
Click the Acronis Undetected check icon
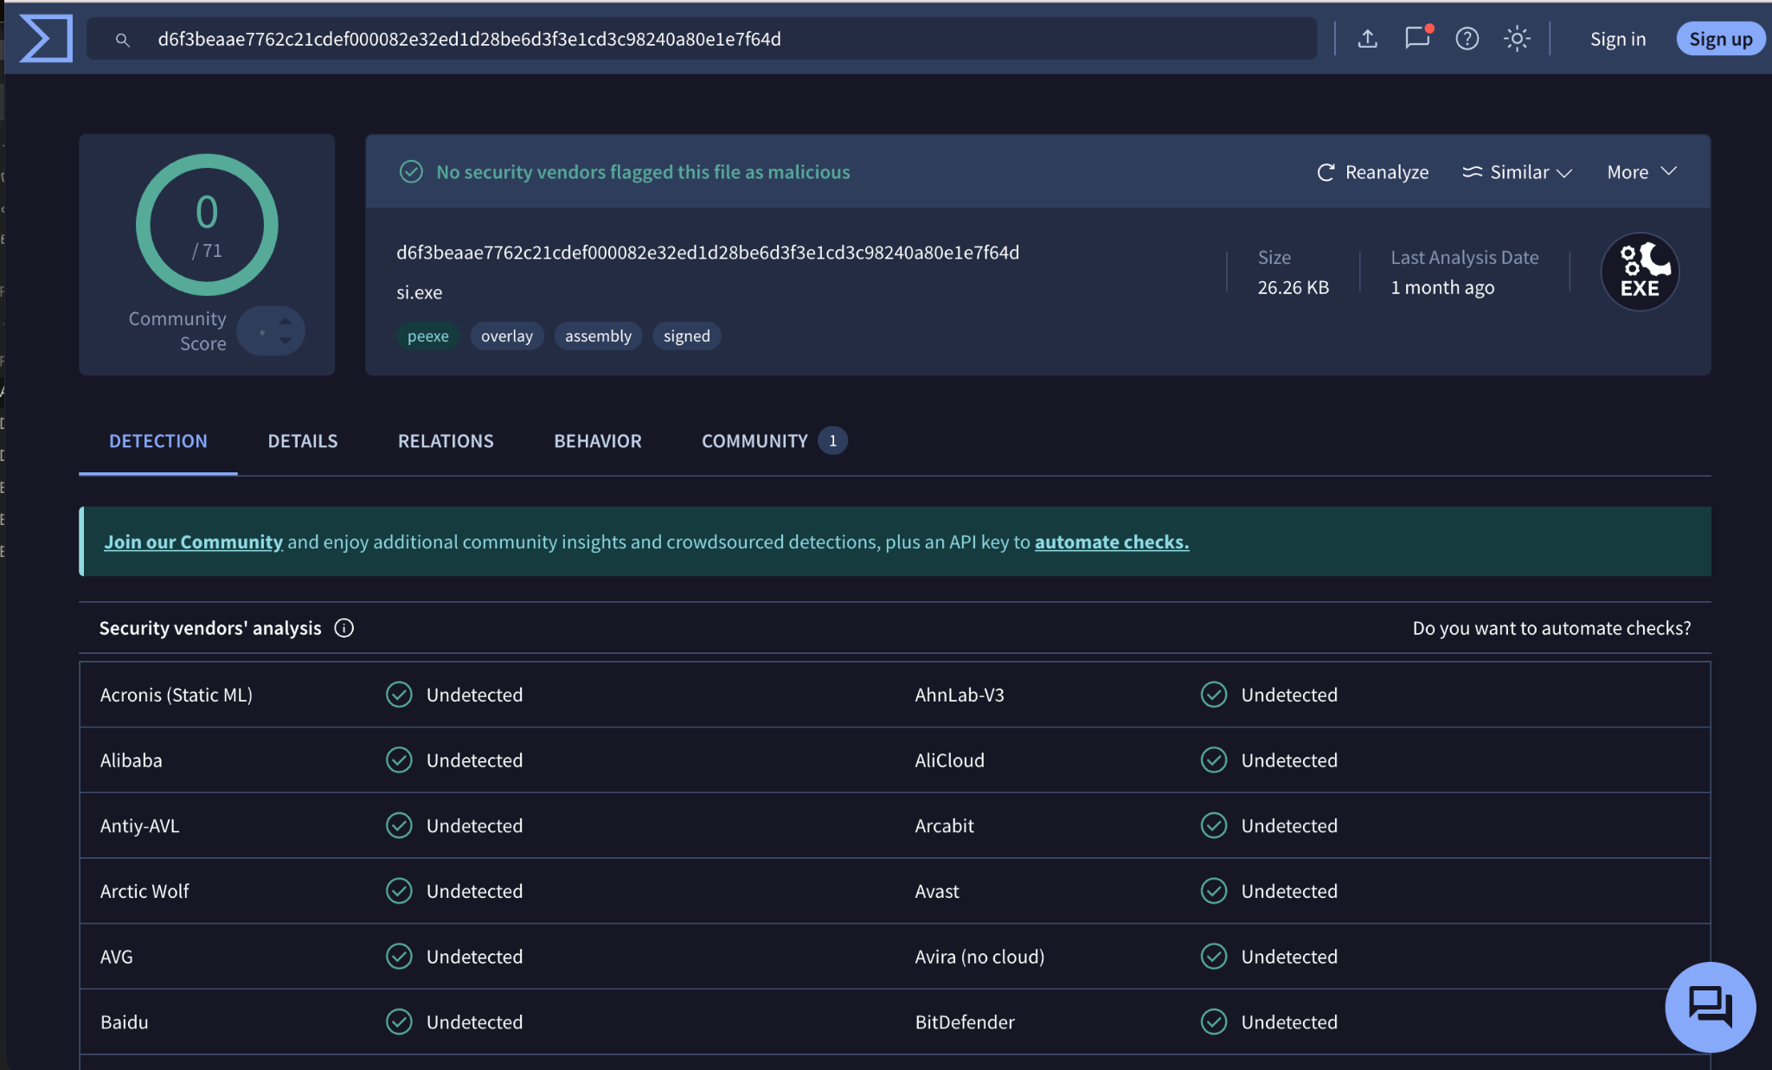tap(399, 695)
